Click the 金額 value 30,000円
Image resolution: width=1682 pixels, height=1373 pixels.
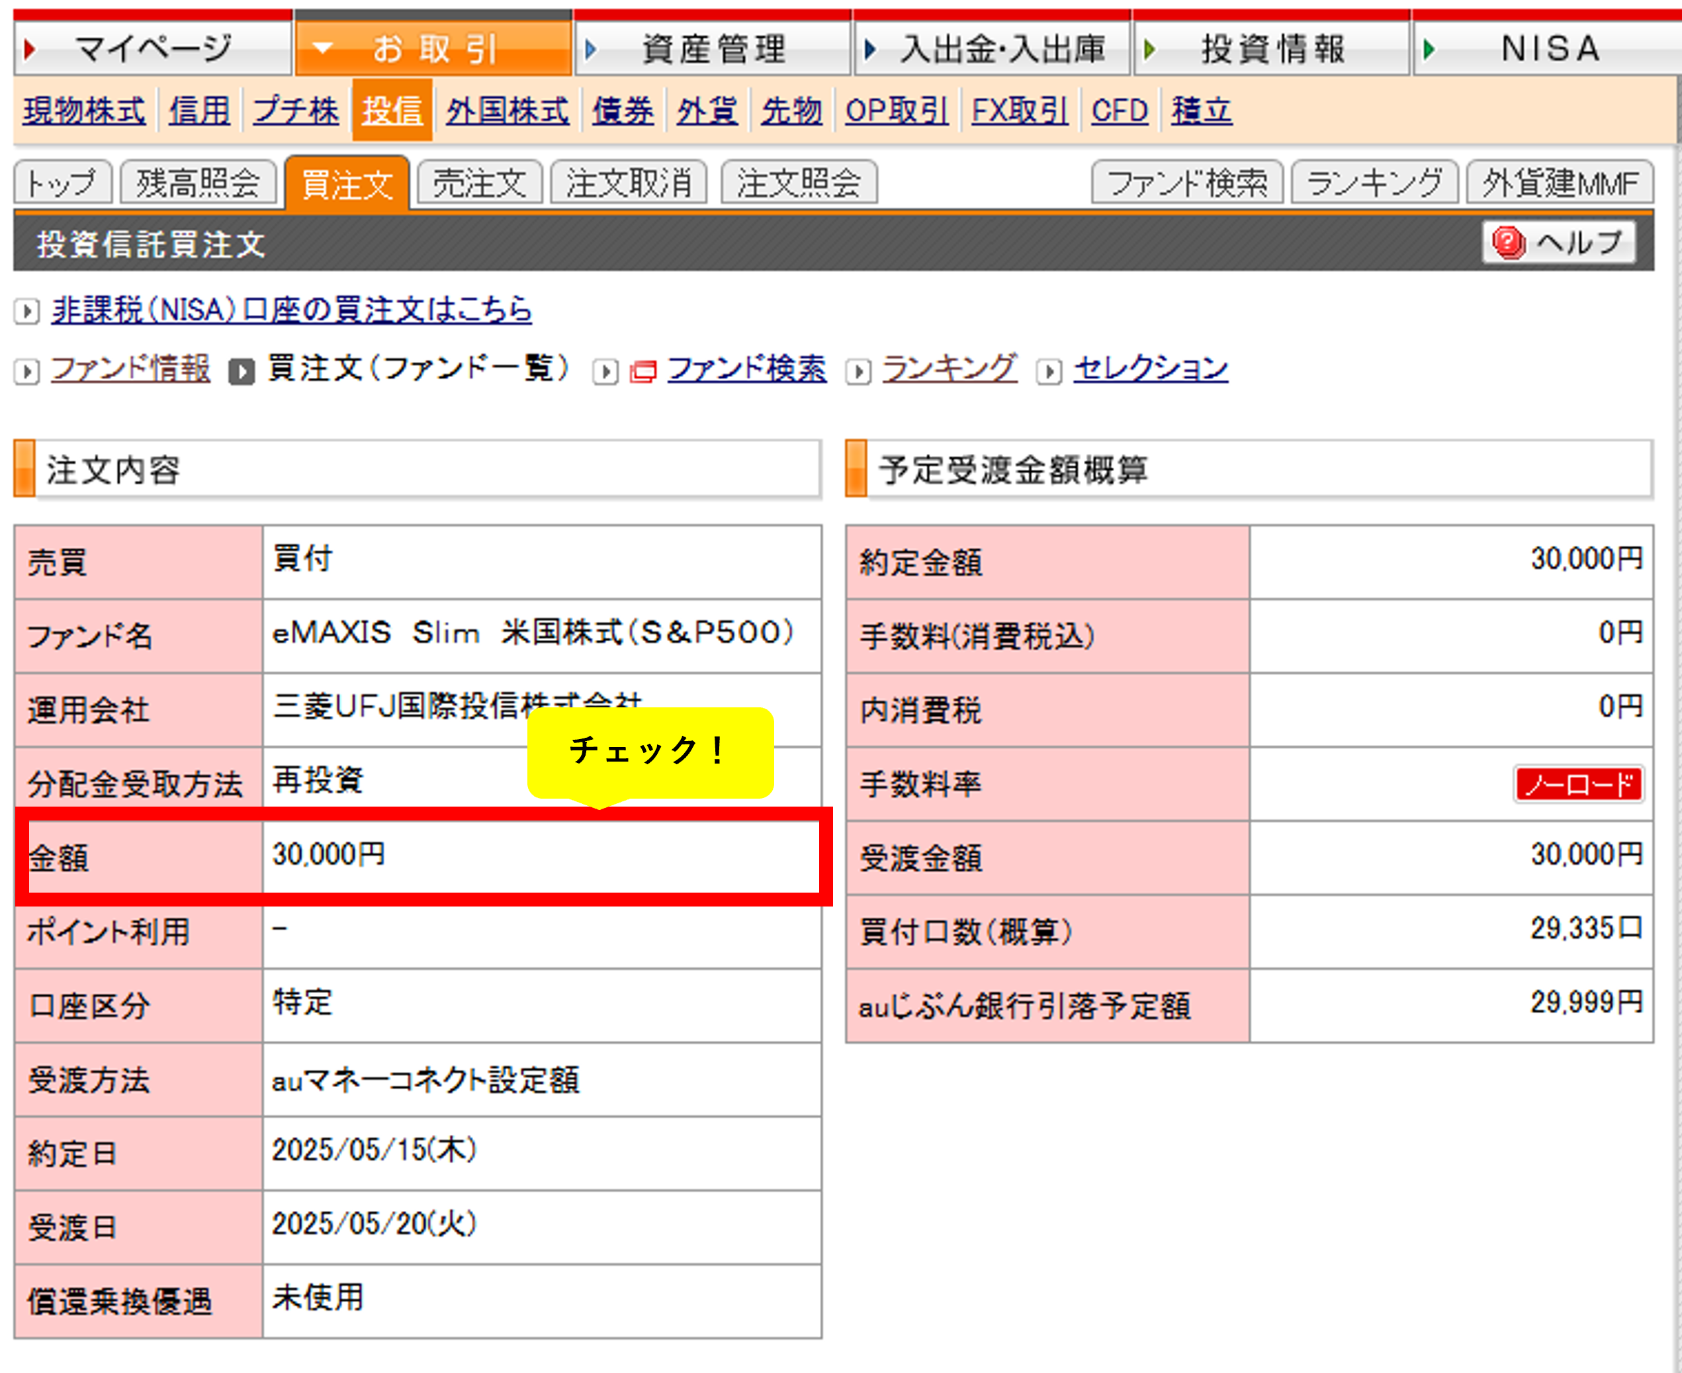click(x=329, y=854)
